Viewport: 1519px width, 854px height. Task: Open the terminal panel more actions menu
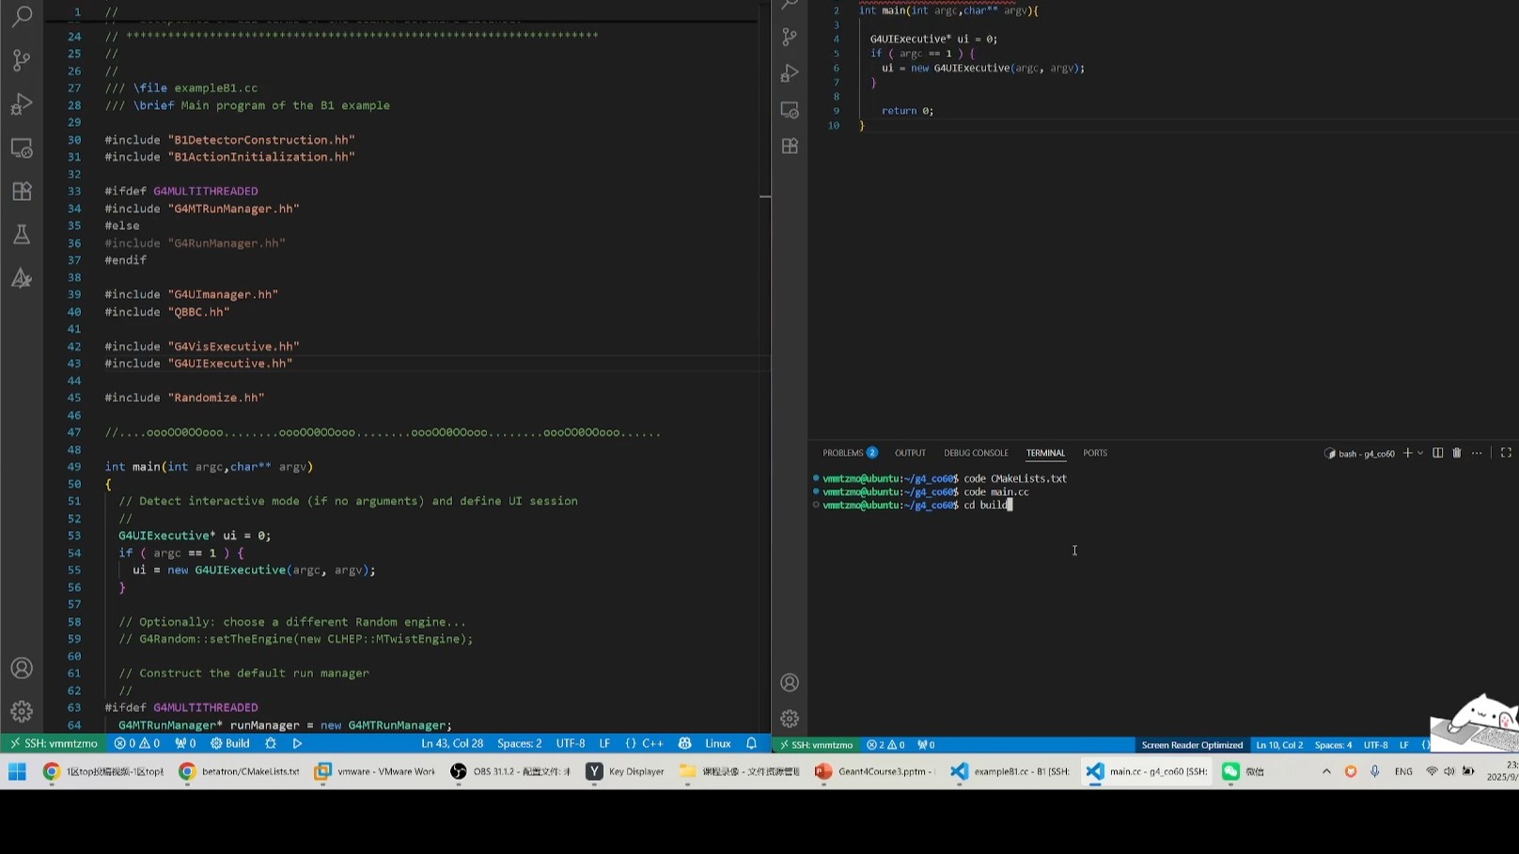1477,453
